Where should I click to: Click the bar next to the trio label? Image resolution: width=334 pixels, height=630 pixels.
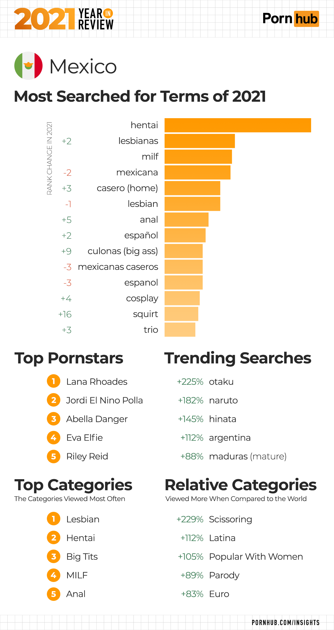pyautogui.click(x=180, y=329)
